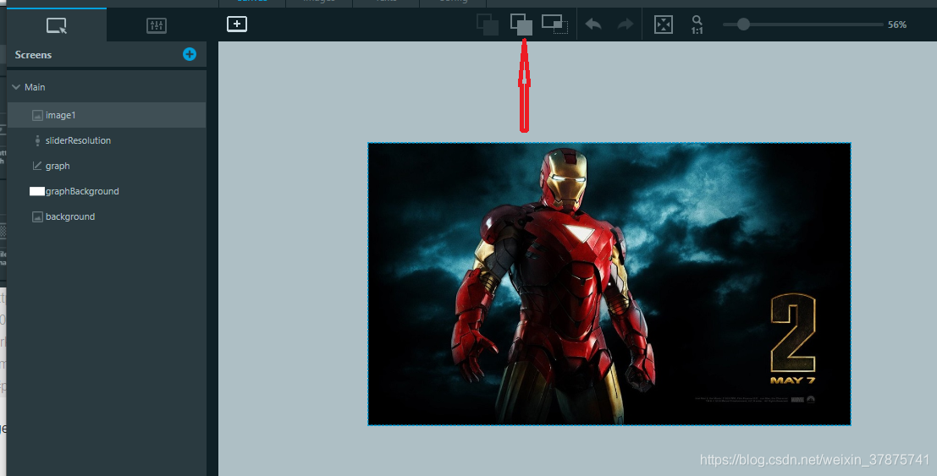
Task: Redo the action with right arrow
Action: click(625, 25)
